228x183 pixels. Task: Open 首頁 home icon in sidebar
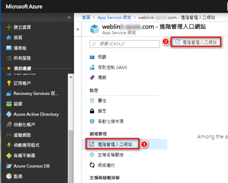point(9,37)
